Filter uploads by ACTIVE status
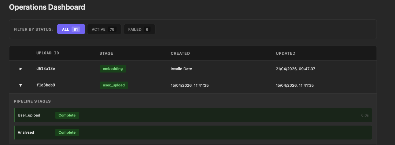395x145 pixels. [104, 29]
